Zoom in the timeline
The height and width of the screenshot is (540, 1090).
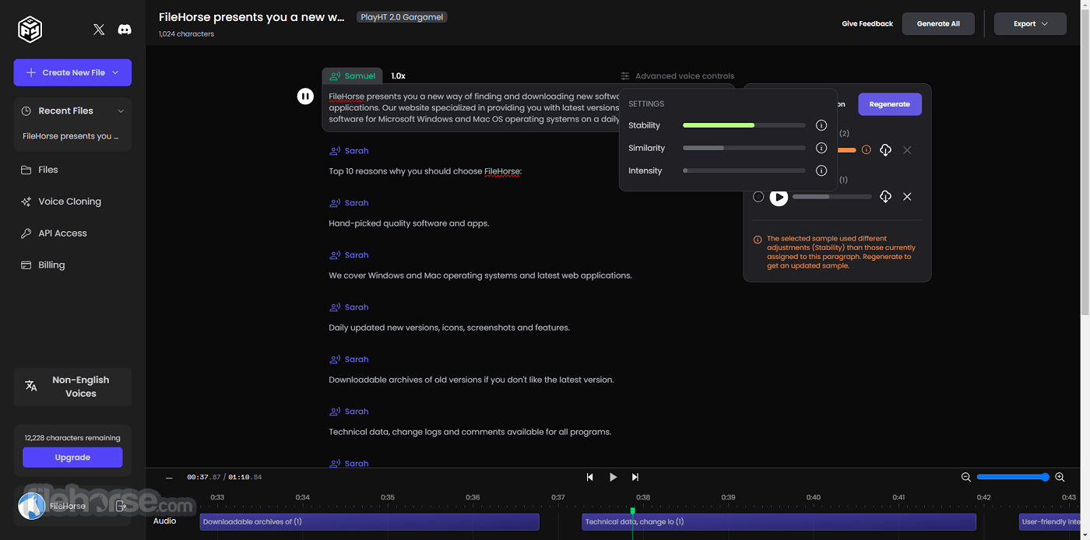coord(1060,477)
